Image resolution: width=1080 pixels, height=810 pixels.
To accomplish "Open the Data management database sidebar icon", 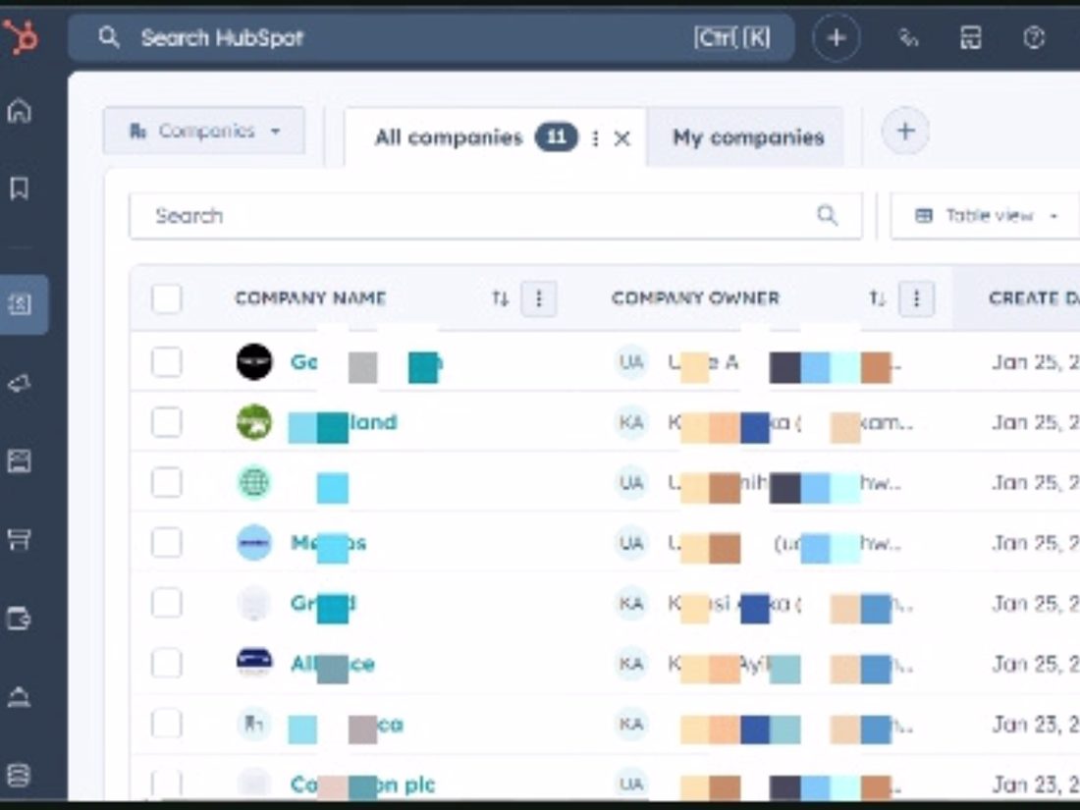I will 20,776.
